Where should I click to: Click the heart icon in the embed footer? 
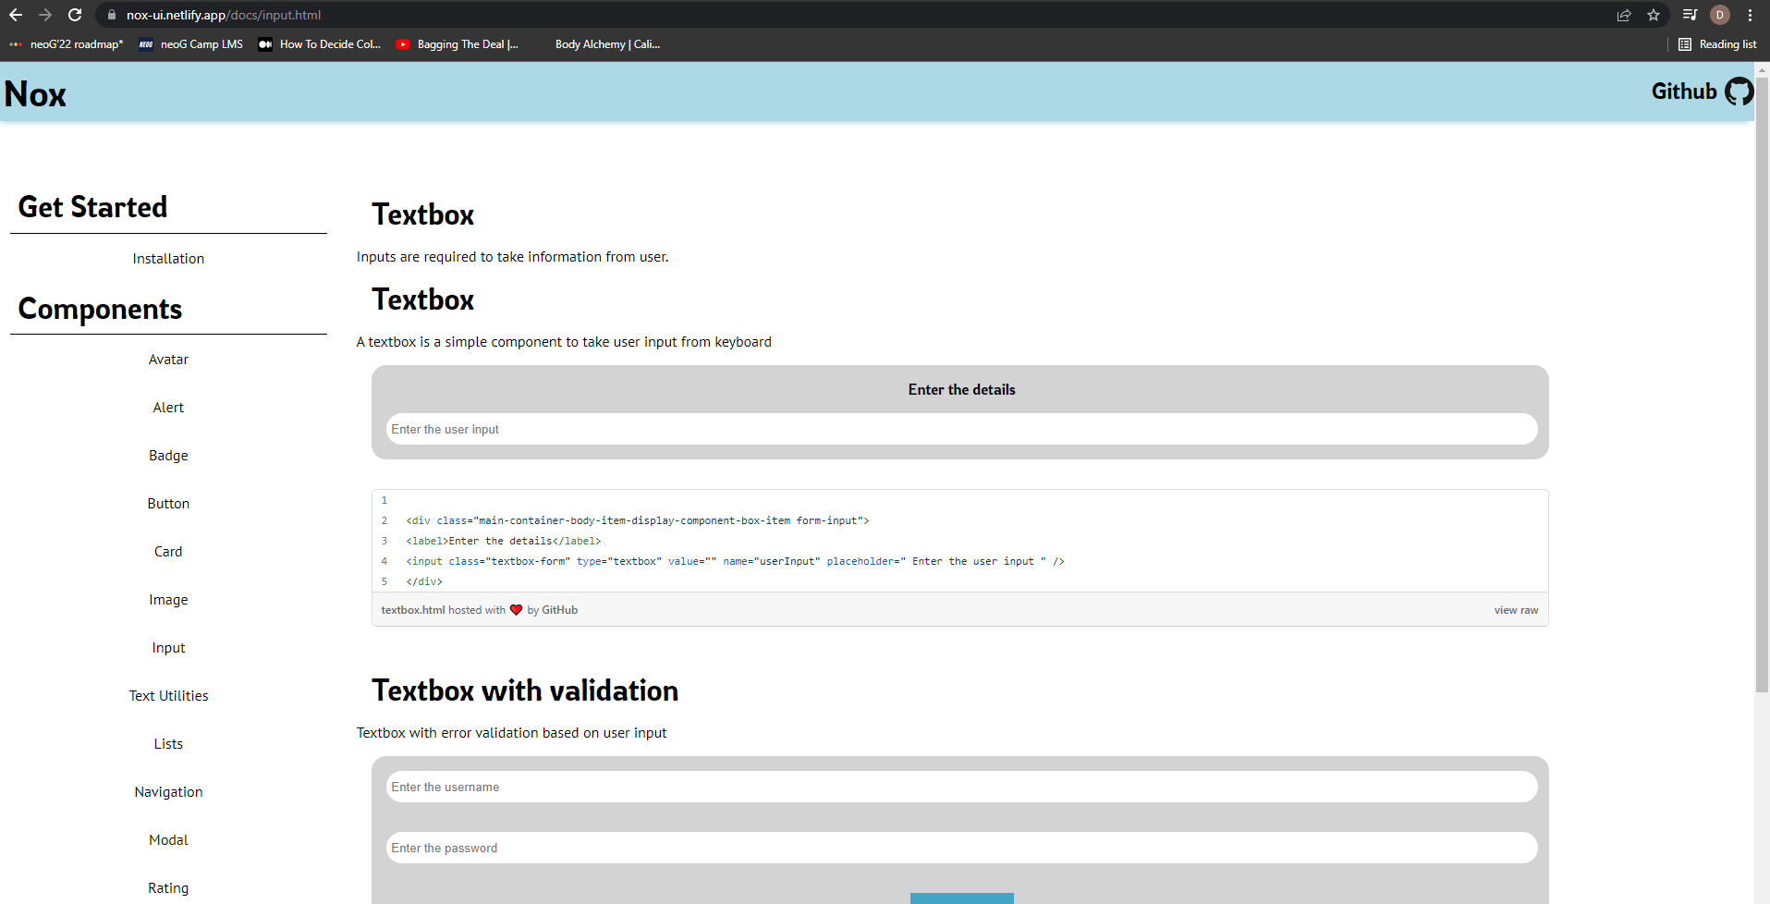coord(516,610)
